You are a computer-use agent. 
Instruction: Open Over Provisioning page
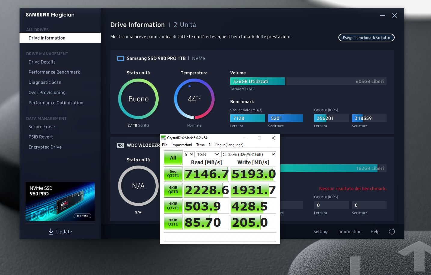[47, 92]
